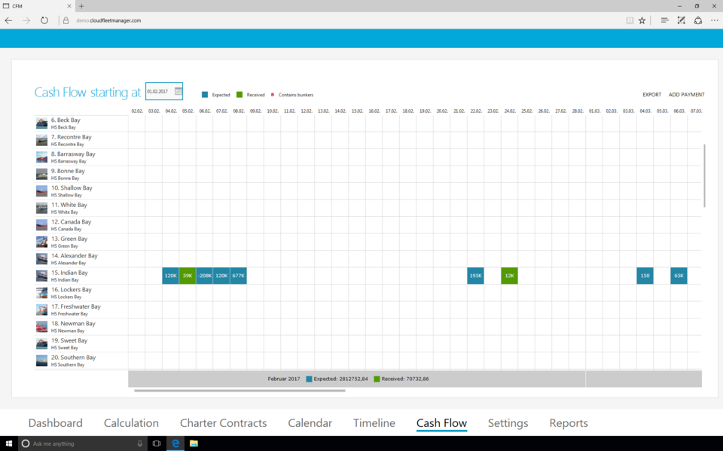
Task: Open the reading view icon
Action: pos(630,20)
